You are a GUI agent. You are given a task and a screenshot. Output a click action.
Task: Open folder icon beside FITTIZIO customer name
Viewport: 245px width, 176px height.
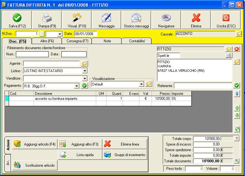point(229,49)
